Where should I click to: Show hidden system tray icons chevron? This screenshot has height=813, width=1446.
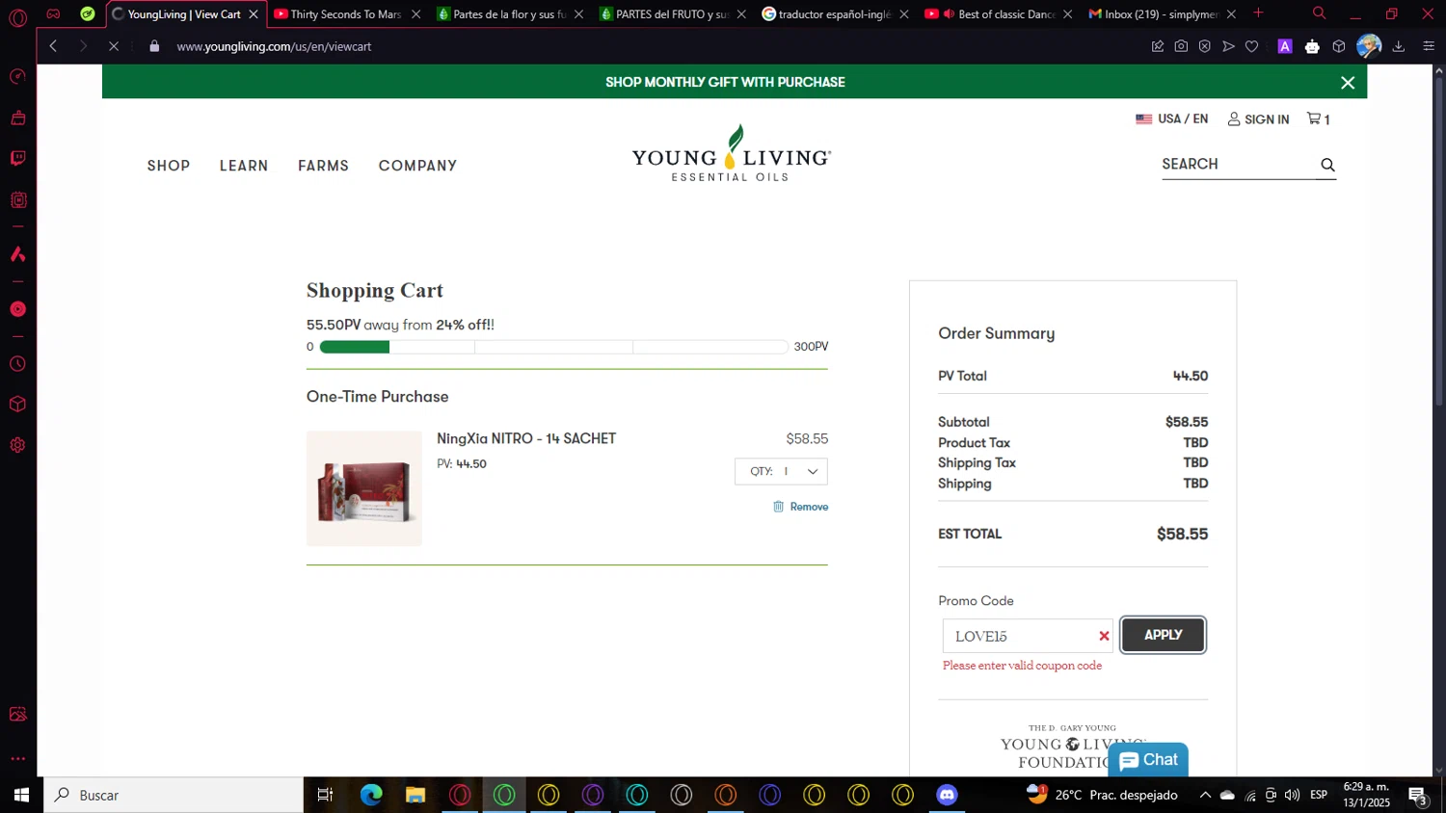tap(1205, 795)
